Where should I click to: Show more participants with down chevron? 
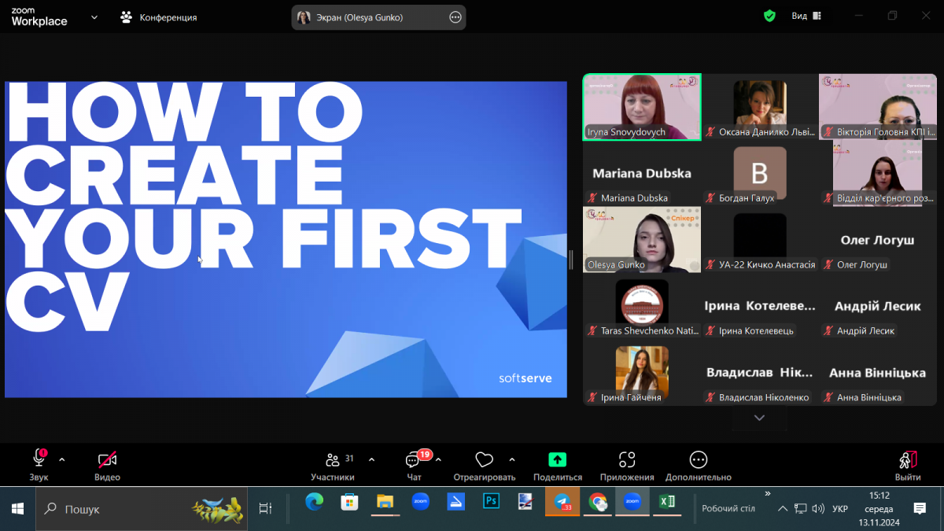(759, 418)
